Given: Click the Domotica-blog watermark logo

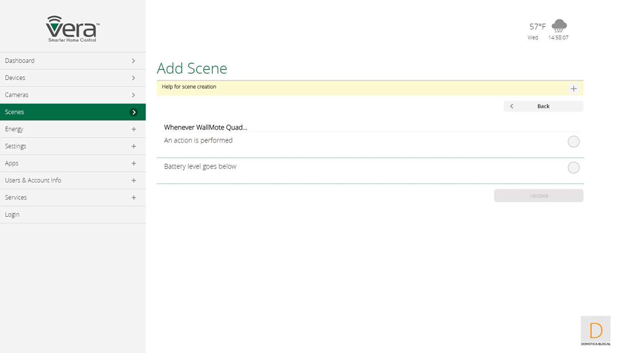Looking at the screenshot, I should 596,331.
